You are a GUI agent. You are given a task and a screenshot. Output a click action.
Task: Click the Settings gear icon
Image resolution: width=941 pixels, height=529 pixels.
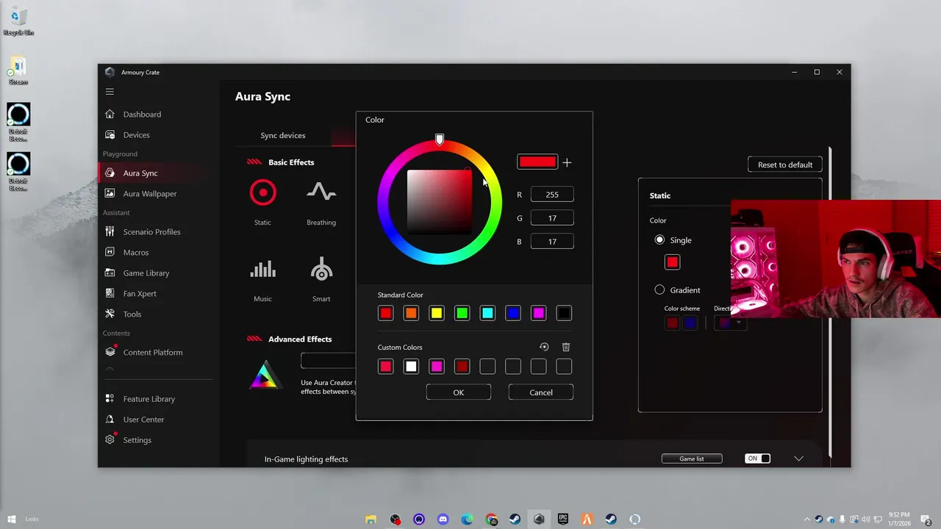(x=110, y=440)
